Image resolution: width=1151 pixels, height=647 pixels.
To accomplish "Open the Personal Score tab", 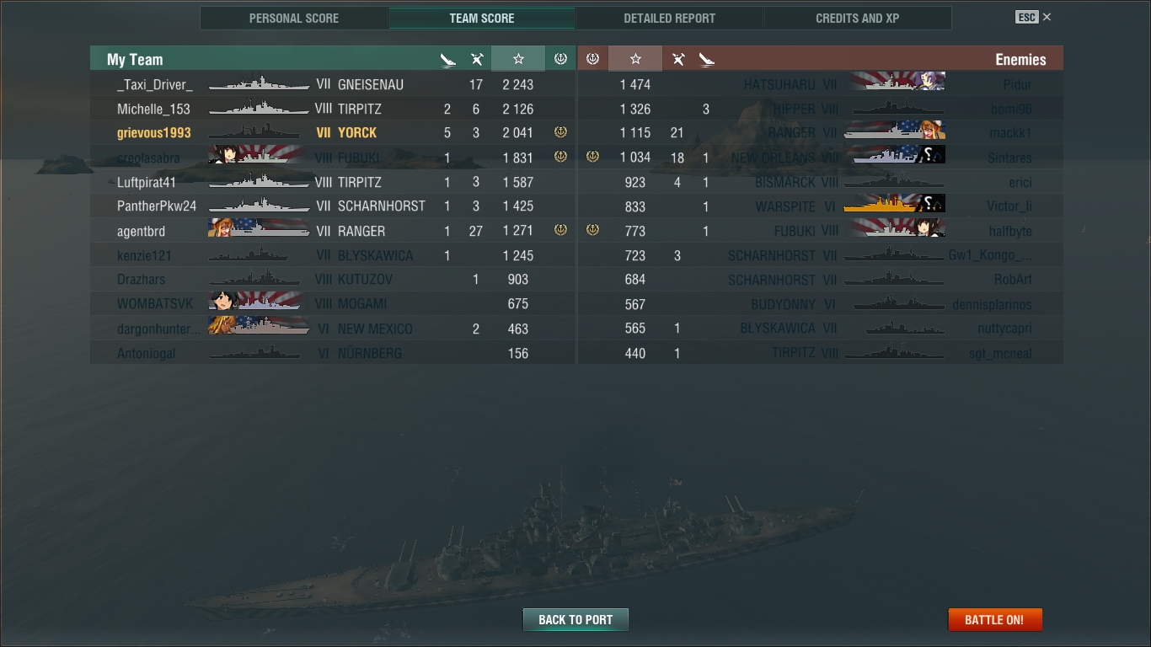I will tap(294, 19).
